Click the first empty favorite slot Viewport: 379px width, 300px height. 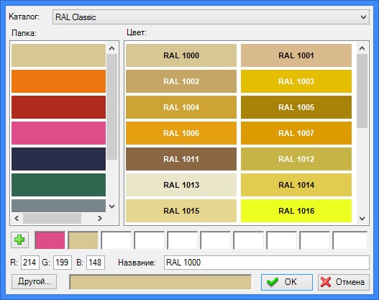point(117,240)
